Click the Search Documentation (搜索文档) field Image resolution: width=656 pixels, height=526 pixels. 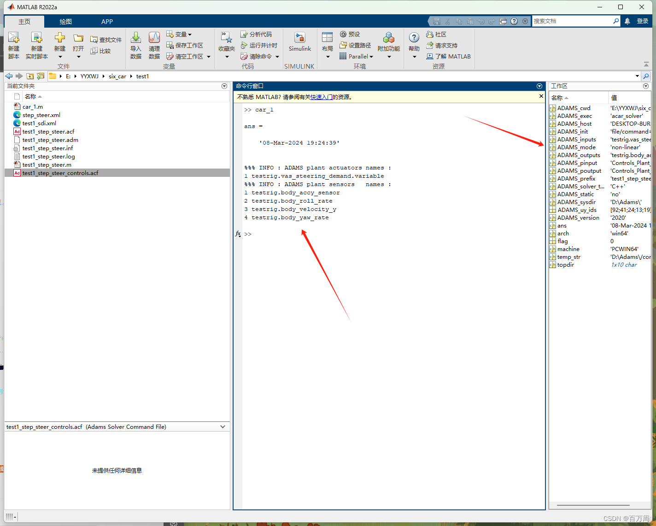(x=573, y=21)
